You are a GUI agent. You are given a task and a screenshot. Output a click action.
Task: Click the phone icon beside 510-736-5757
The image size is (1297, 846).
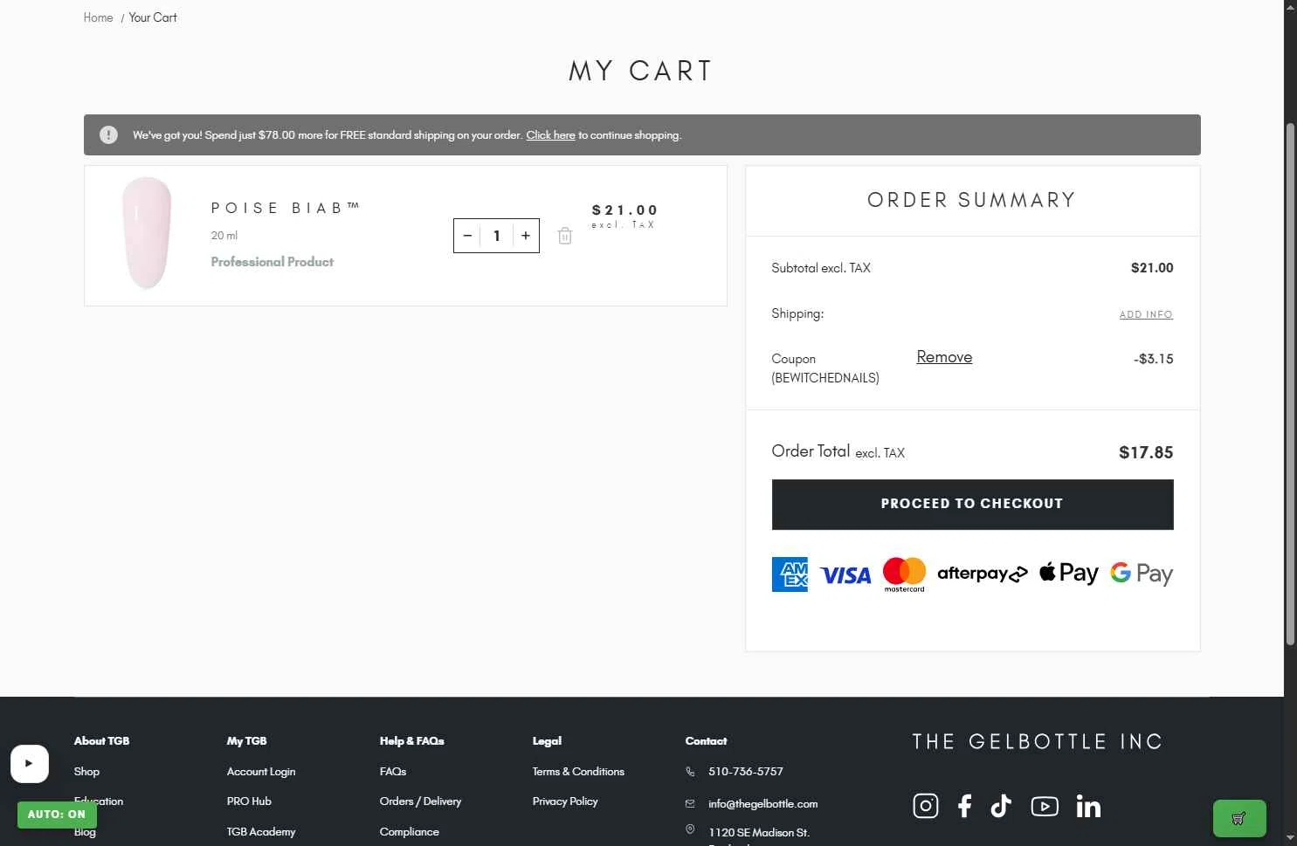(x=690, y=772)
